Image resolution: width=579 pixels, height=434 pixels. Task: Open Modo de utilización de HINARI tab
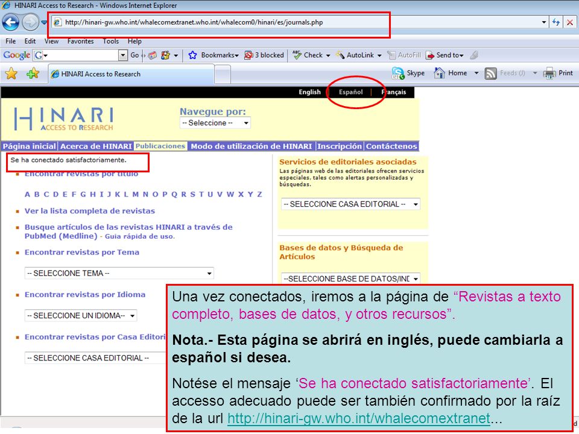pos(251,146)
